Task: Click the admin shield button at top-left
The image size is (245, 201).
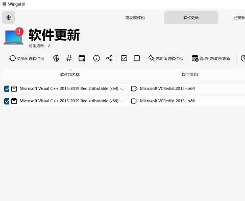Action: [9, 17]
